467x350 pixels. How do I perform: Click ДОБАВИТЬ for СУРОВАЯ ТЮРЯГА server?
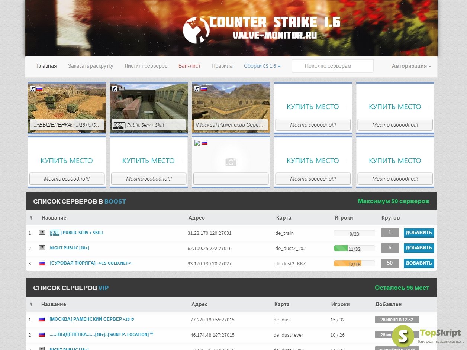pyautogui.click(x=419, y=263)
